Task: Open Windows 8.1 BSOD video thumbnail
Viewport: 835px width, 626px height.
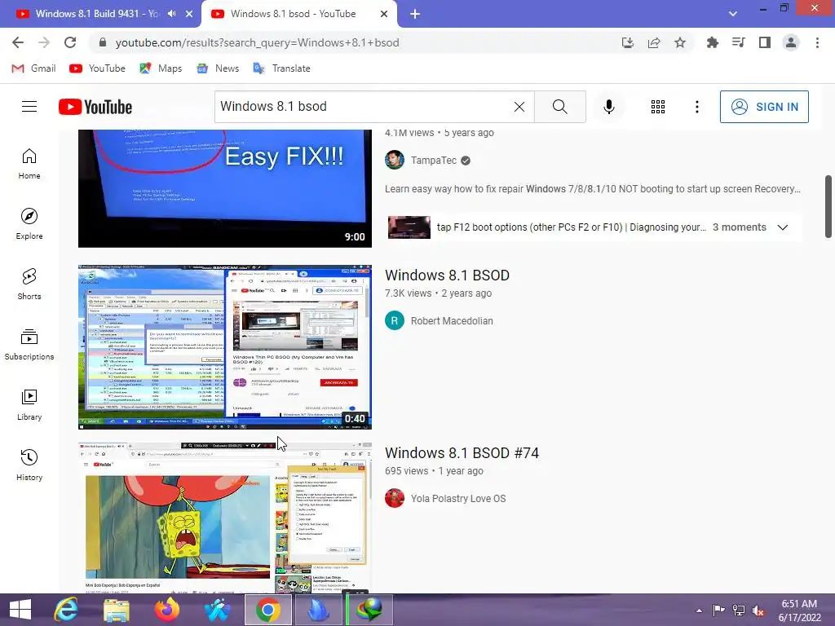Action: (225, 347)
